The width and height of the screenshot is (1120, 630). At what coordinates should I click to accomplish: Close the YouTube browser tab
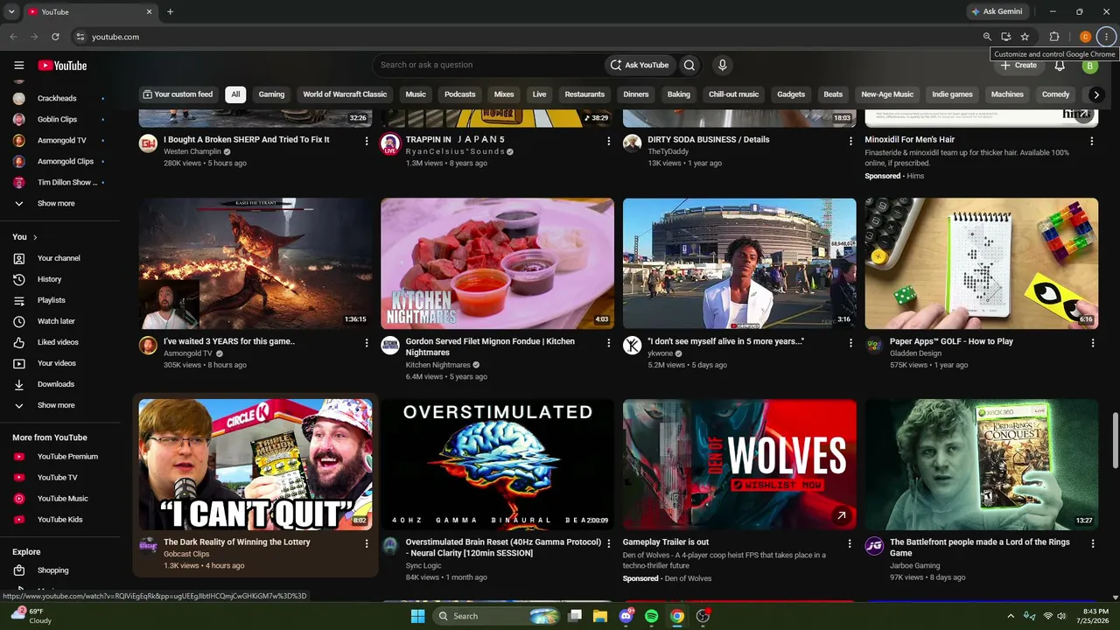(x=149, y=12)
